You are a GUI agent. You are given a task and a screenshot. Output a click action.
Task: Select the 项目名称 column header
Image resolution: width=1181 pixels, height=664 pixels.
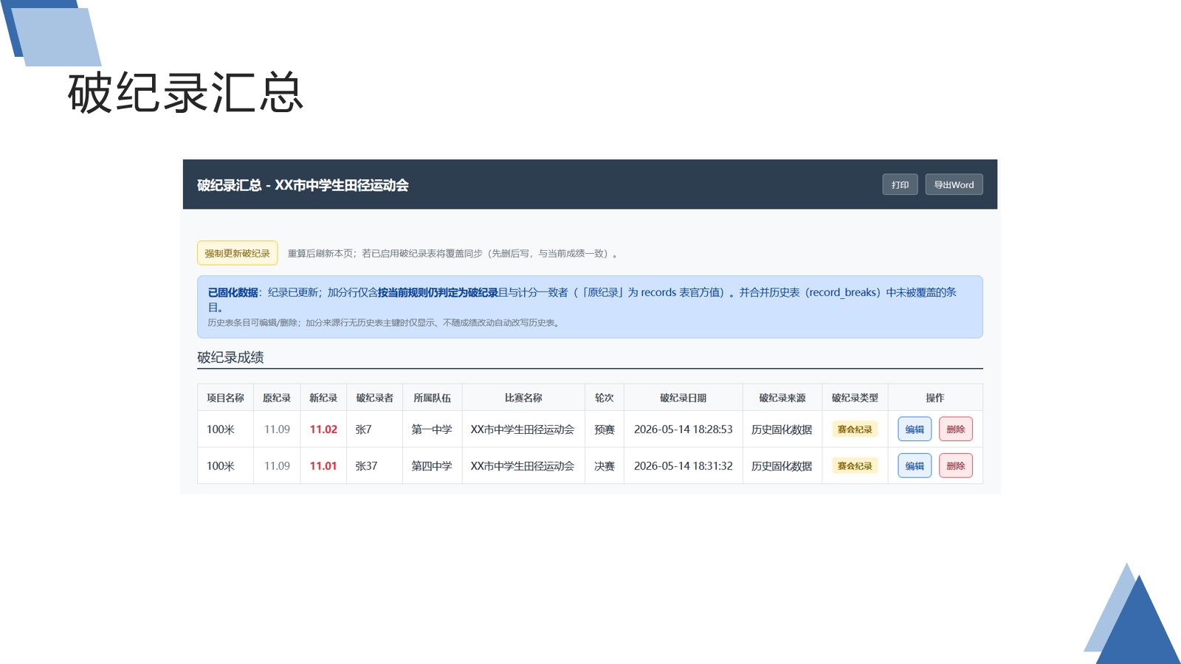click(x=225, y=398)
